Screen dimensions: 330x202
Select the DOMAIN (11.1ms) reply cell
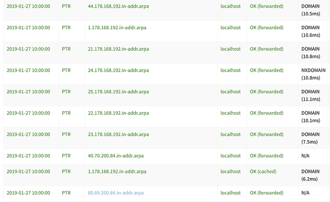[309, 95]
